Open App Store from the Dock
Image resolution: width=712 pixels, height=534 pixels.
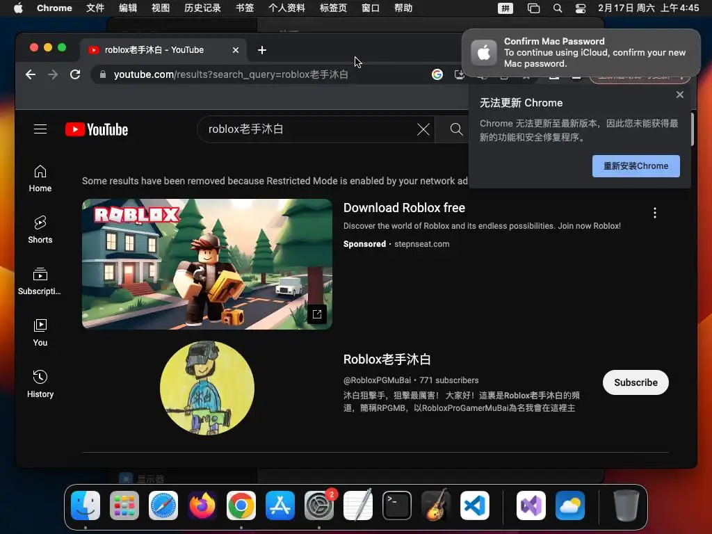tap(280, 505)
